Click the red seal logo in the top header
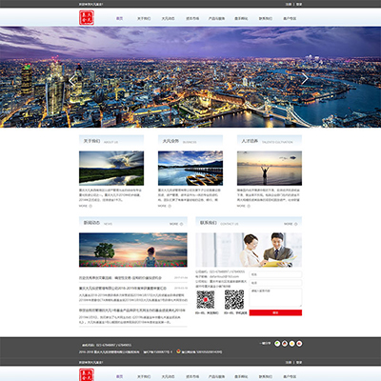This screenshot has height=381, width=381. point(87,18)
